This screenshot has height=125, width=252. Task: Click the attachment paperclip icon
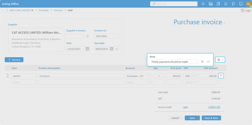pyautogui.click(x=88, y=36)
